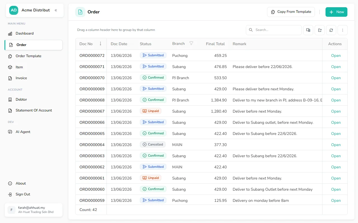Click the group-by drag panel text
Viewport: 358px width, 223px height.
(x=116, y=30)
